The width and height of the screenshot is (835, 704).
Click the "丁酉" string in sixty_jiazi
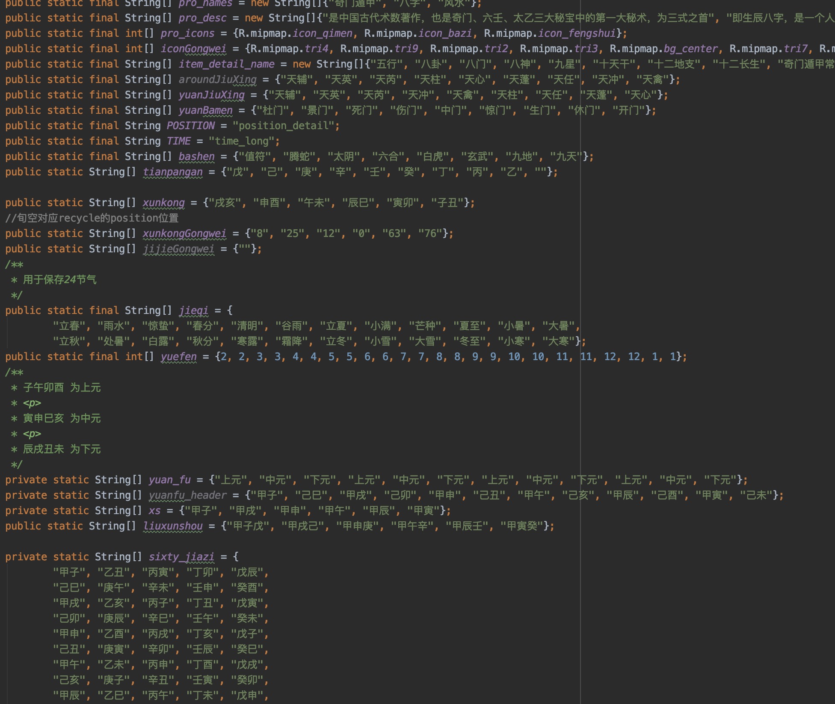click(203, 665)
